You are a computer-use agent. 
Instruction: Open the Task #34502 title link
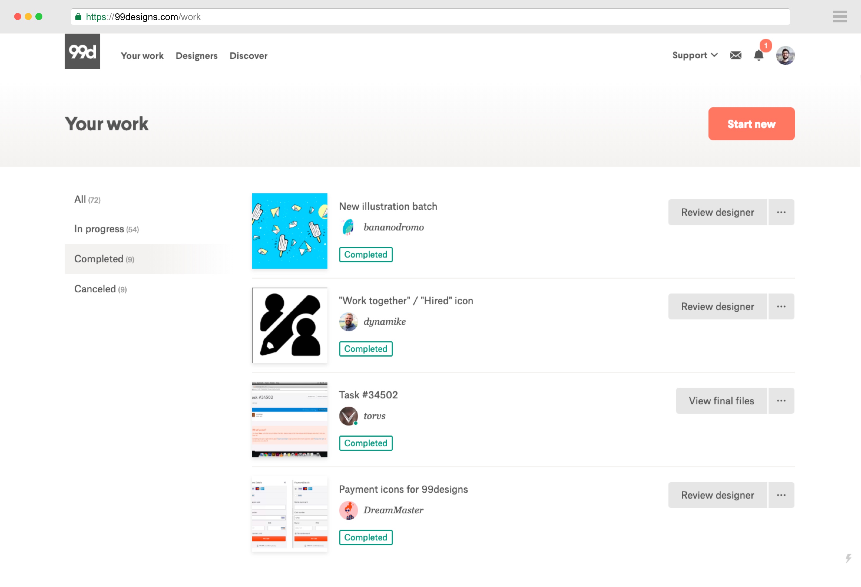[x=368, y=395]
